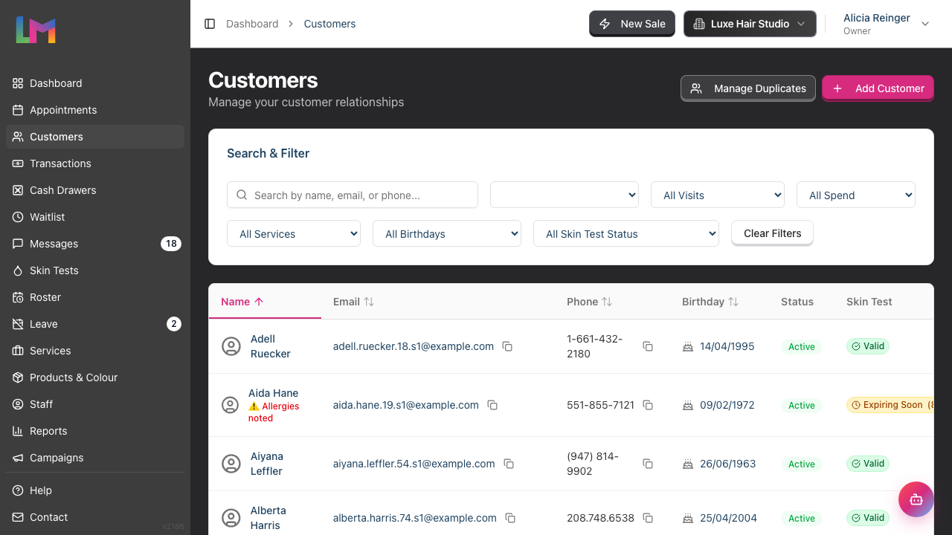Click birthday cake icon beside 09/02/1972
The width and height of the screenshot is (952, 535).
(688, 405)
